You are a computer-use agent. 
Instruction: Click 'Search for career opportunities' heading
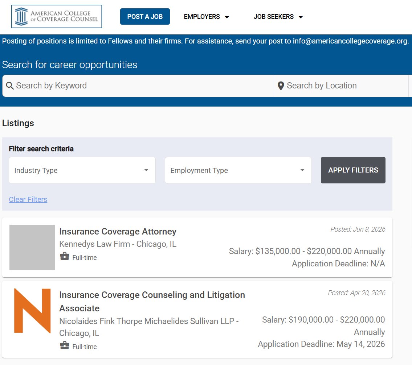coord(70,65)
